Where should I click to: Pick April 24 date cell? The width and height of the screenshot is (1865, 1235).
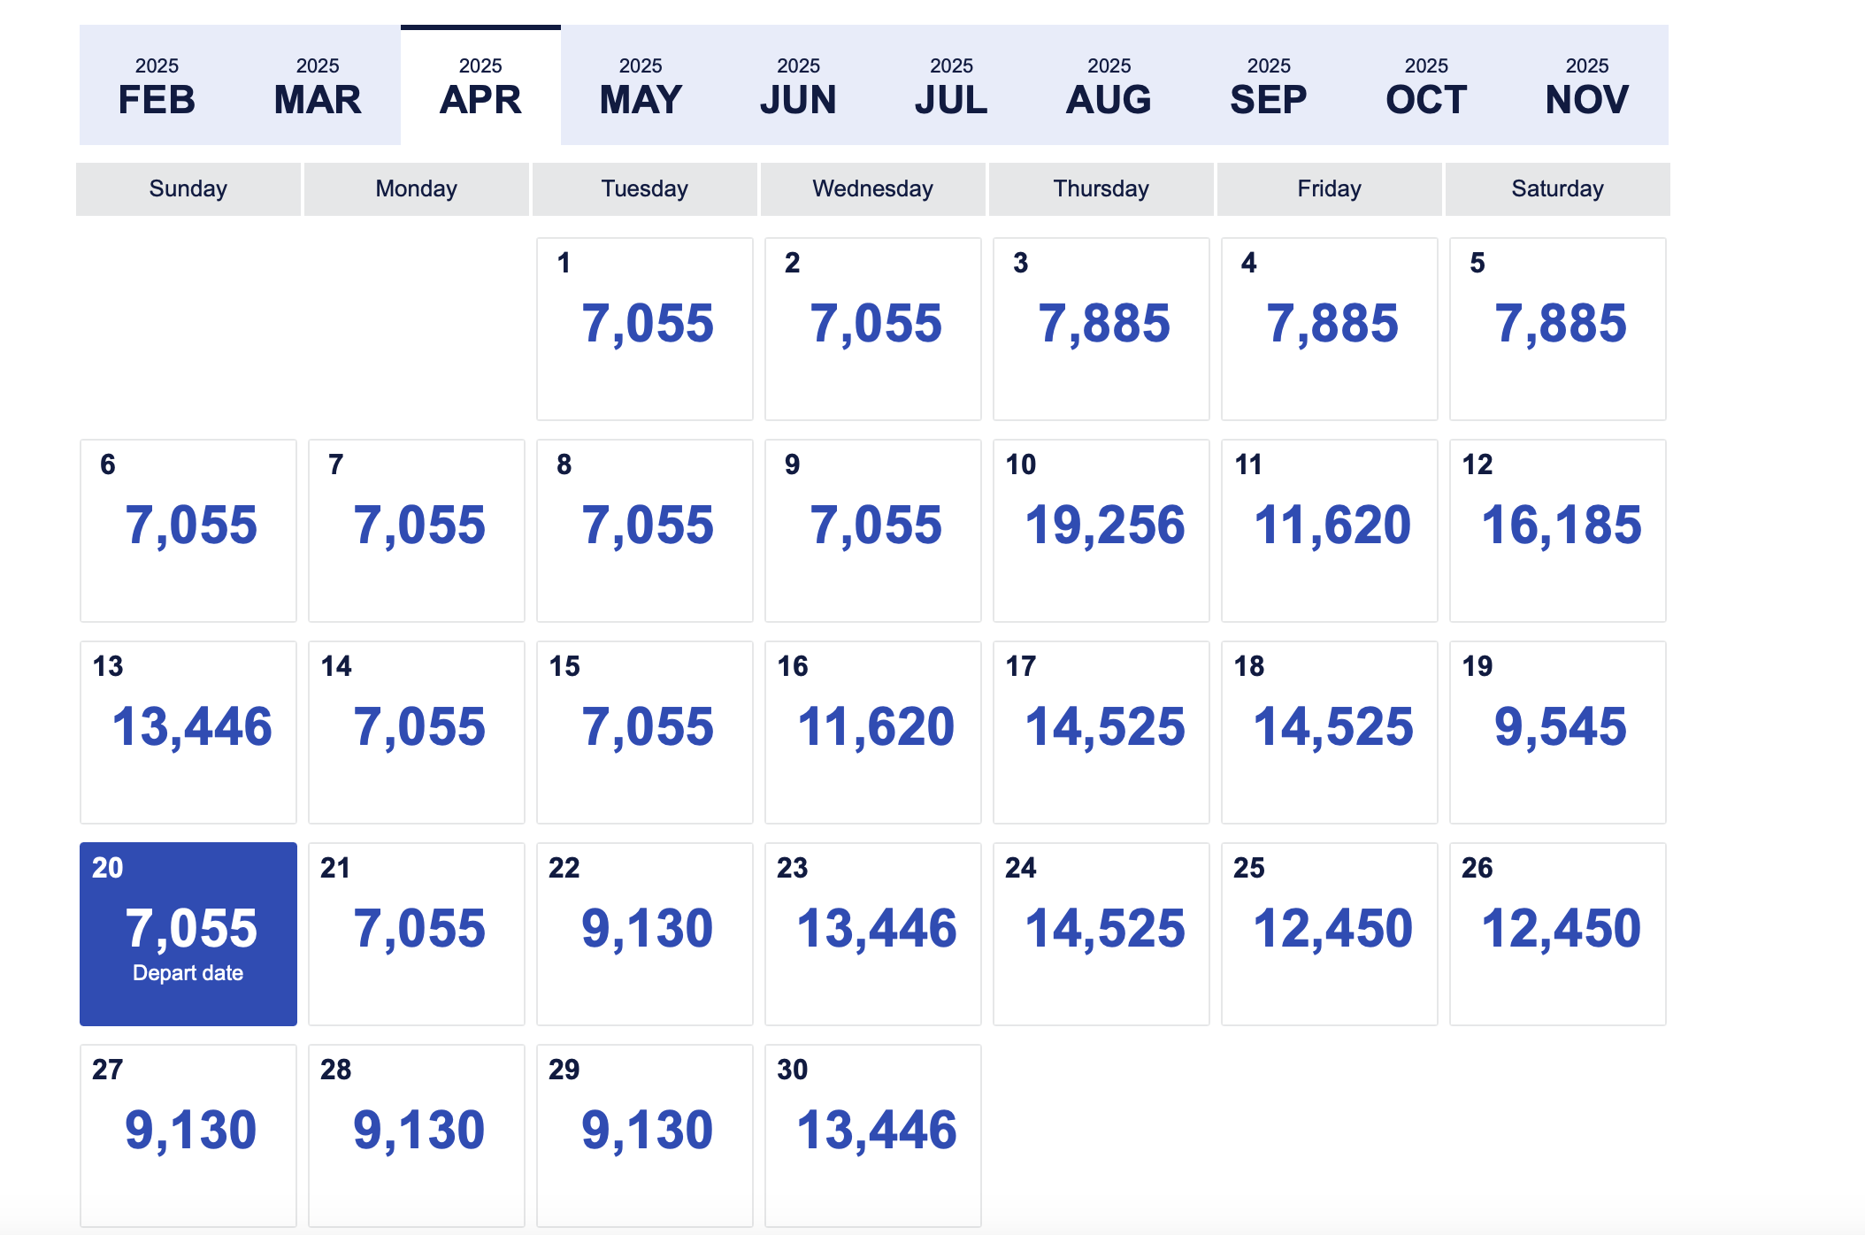(x=1101, y=933)
